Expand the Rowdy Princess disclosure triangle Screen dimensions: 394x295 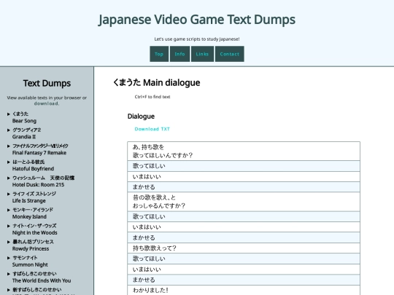pyautogui.click(x=9, y=242)
